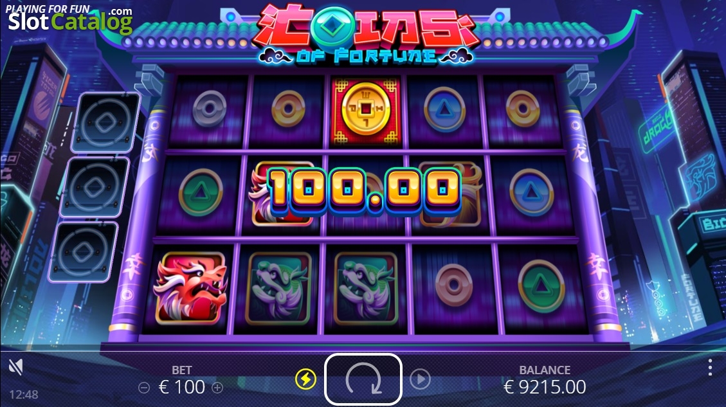Click the middle coin collector slot on the left
This screenshot has height=407, width=726.
pyautogui.click(x=95, y=188)
